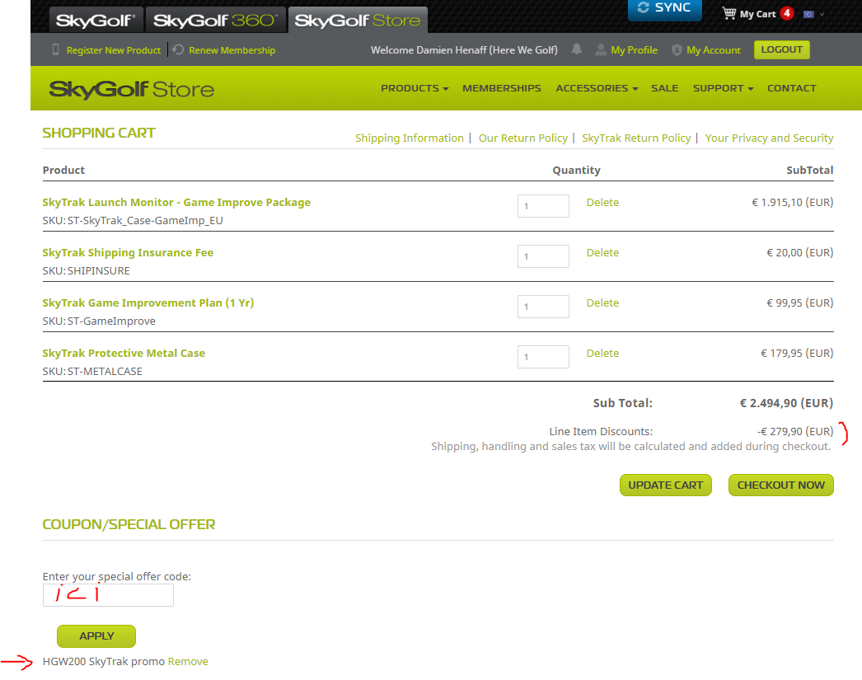This screenshot has width=862, height=680.
Task: Open the My Account link
Action: (714, 50)
